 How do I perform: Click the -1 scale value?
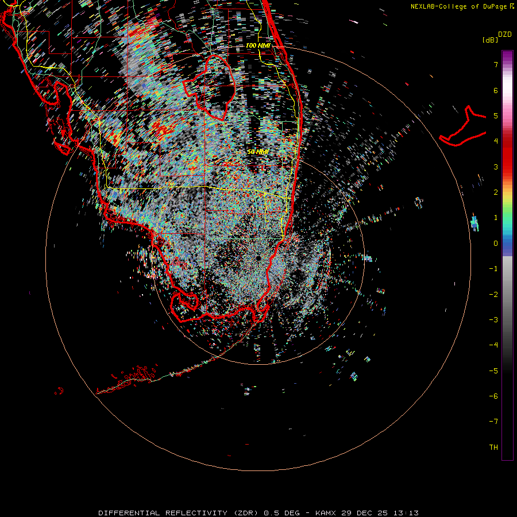click(x=493, y=269)
